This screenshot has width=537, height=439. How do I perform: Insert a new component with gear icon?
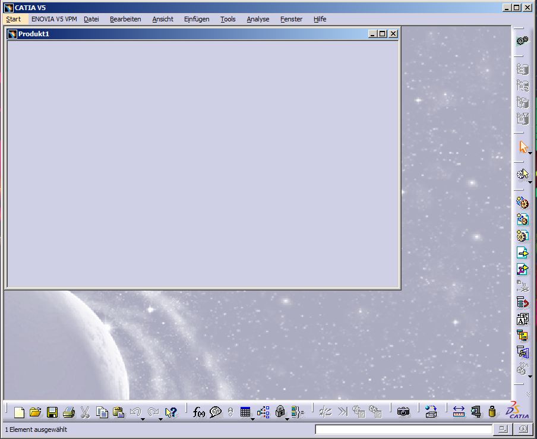pyautogui.click(x=522, y=203)
